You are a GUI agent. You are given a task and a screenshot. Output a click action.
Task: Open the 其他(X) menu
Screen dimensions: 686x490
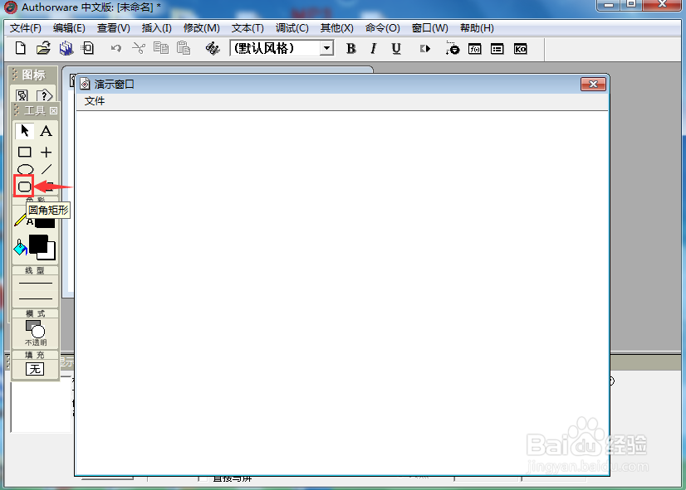pyautogui.click(x=337, y=28)
